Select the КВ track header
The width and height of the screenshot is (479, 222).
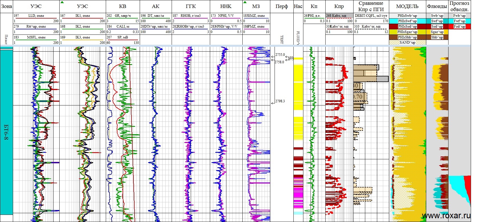123,6
